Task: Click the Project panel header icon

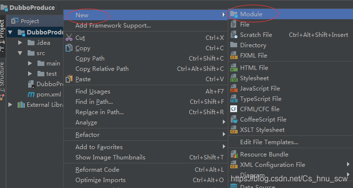Action: [x=15, y=21]
